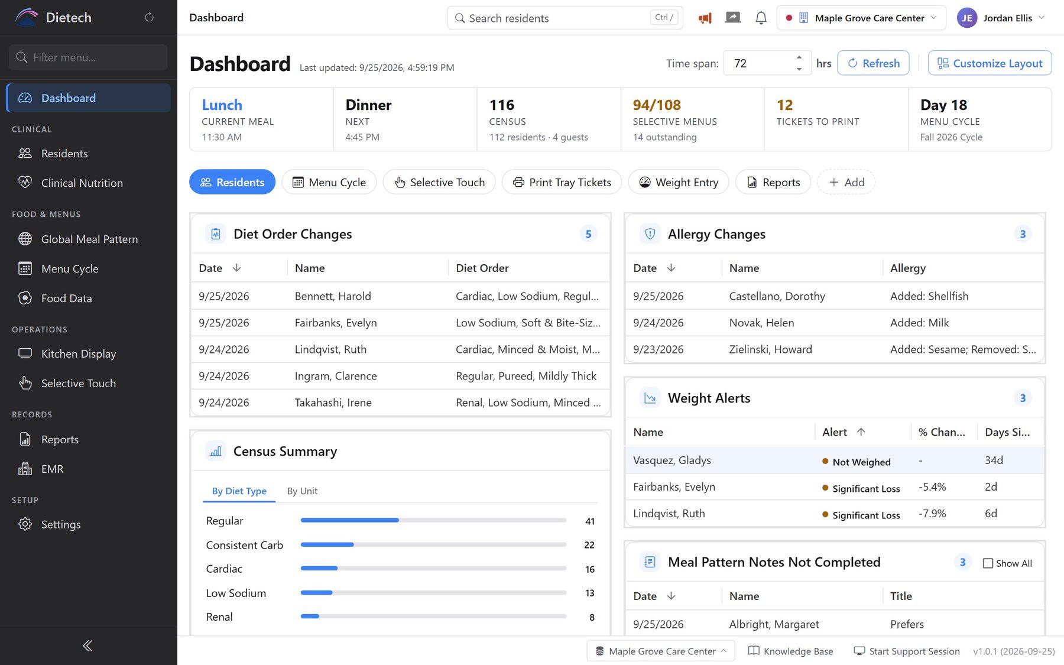This screenshot has height=665, width=1064.
Task: Click the Refresh button
Action: [873, 63]
